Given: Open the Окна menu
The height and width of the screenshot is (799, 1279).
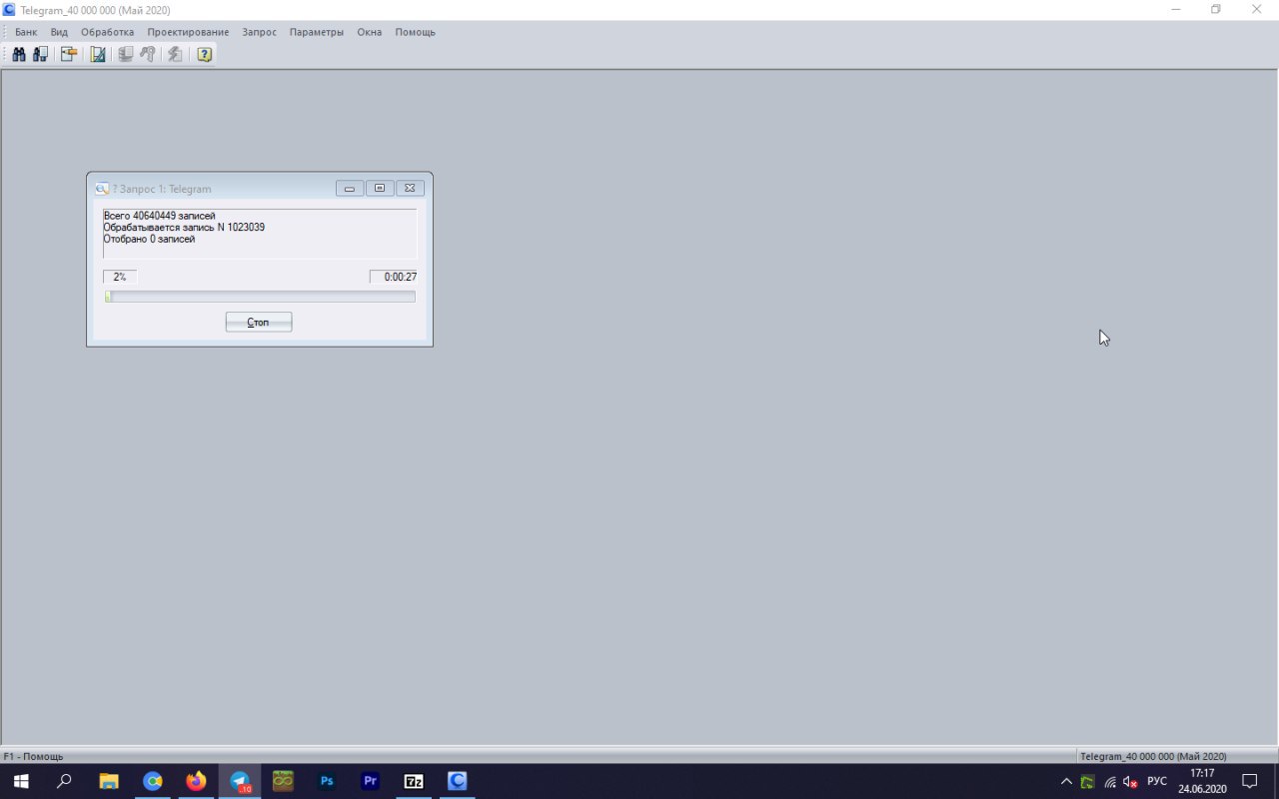Looking at the screenshot, I should pos(370,32).
